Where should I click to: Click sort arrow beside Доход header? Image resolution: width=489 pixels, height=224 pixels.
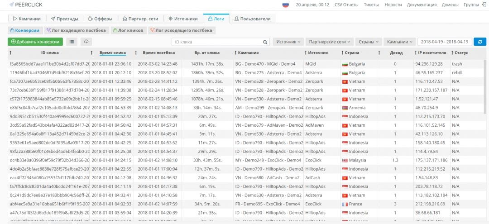tap(379, 53)
